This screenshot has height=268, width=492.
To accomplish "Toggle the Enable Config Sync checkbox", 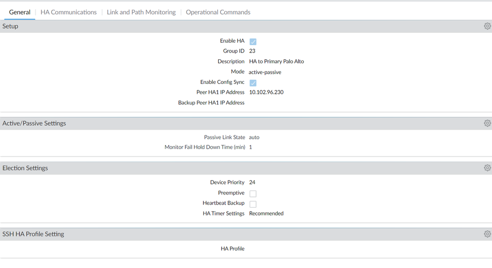I will point(253,83).
